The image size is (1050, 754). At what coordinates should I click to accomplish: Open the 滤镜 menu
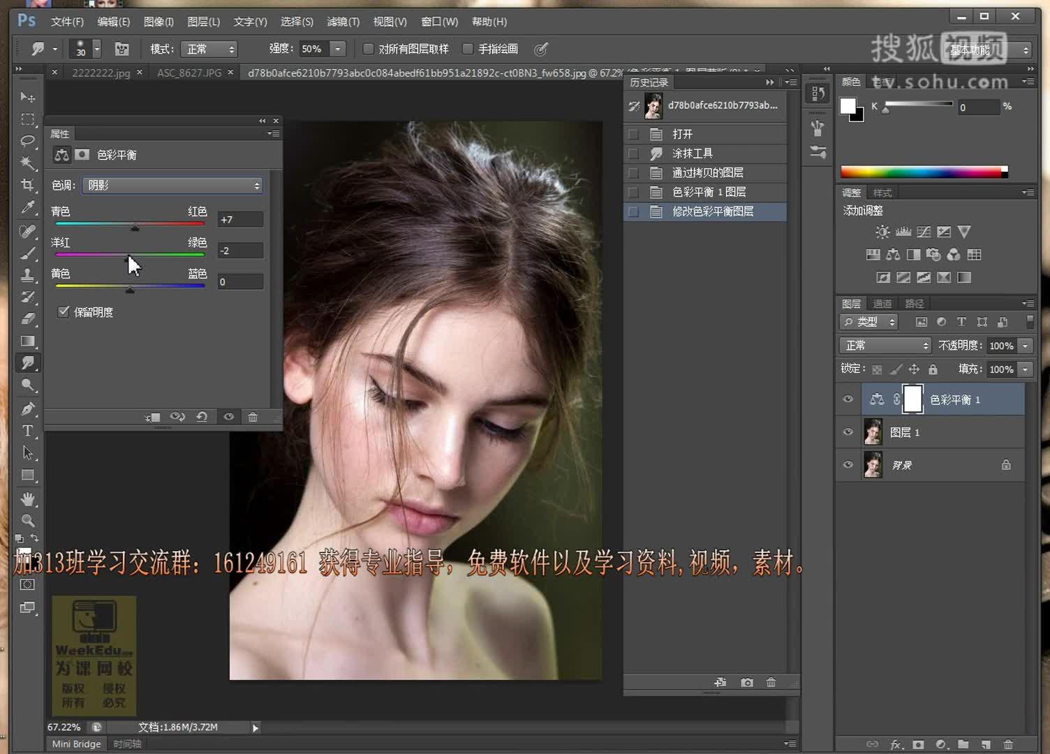(x=343, y=22)
